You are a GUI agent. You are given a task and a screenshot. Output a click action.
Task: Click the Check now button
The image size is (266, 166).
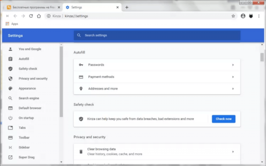point(223,119)
